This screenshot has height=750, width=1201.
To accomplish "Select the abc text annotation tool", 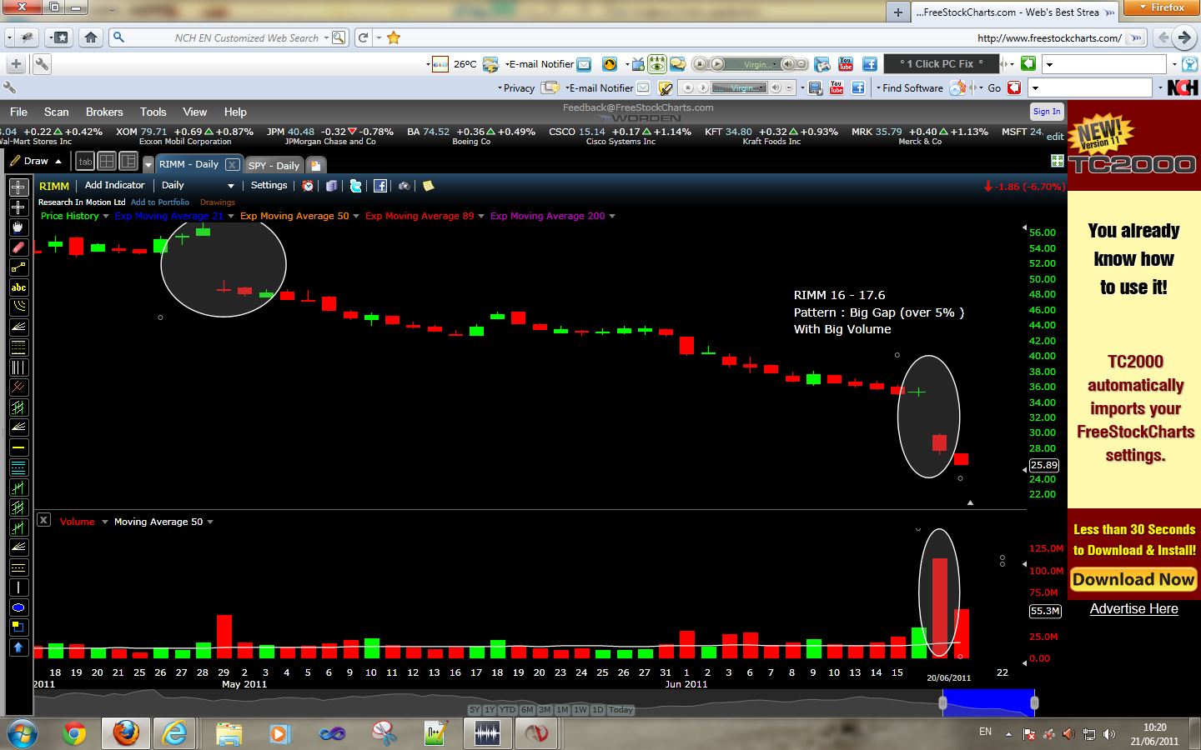I will pos(18,287).
